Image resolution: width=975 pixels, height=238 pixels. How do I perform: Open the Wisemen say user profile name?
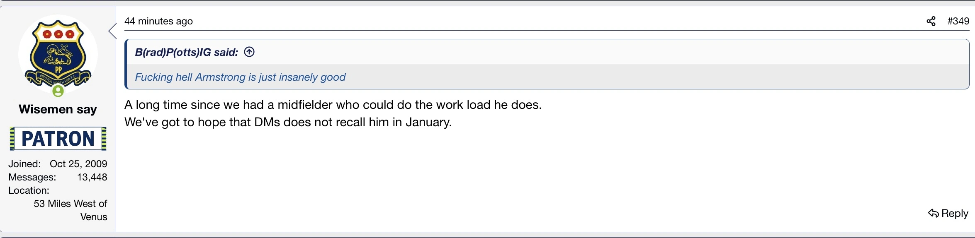58,109
